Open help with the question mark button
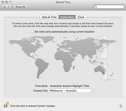 coord(120,106)
